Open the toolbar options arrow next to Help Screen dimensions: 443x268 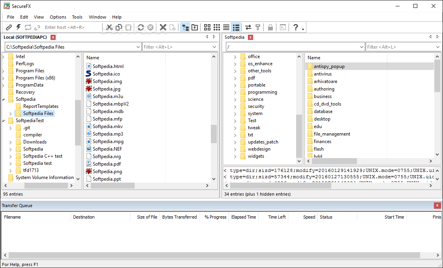(303, 29)
